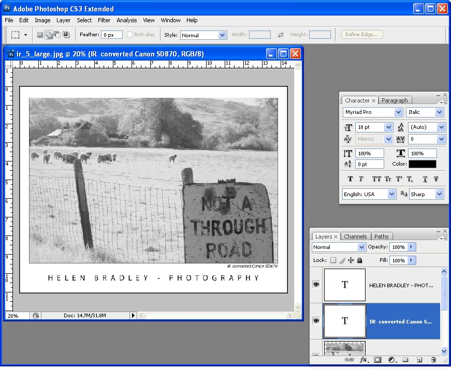Hide the HELEN BRADLEY text layer
451x369 pixels.
tap(316, 285)
